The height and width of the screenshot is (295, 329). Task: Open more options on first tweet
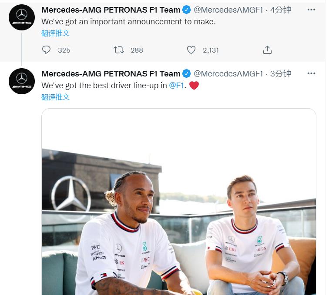click(x=312, y=10)
